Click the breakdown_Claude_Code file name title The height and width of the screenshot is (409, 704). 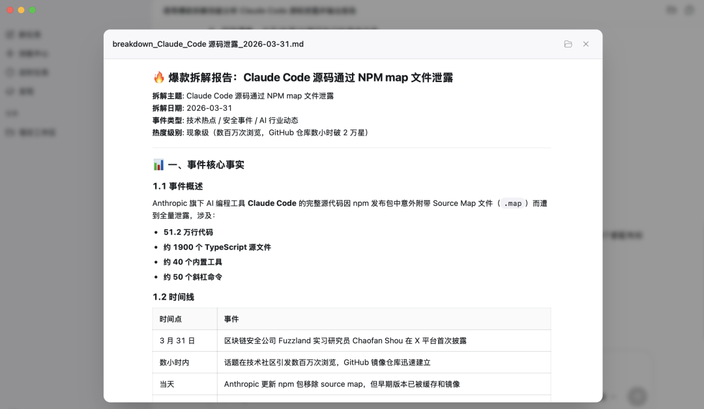click(x=208, y=44)
